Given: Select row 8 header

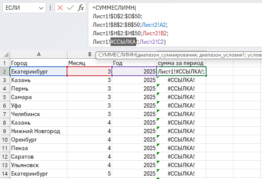Looking at the screenshot, I should (x=5, y=122).
